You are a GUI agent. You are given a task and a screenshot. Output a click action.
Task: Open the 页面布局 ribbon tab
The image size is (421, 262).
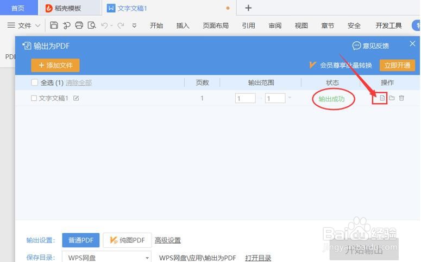(x=216, y=25)
